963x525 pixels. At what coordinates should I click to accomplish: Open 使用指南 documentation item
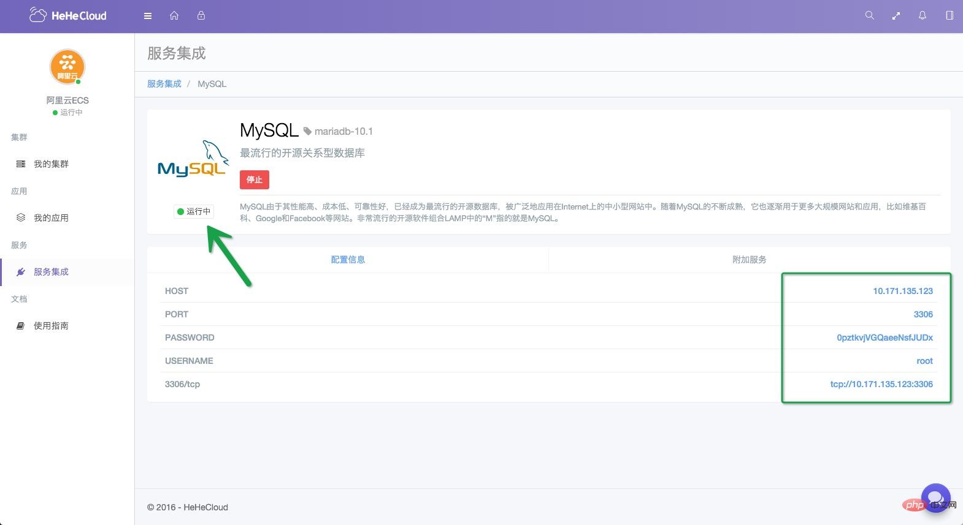(51, 326)
